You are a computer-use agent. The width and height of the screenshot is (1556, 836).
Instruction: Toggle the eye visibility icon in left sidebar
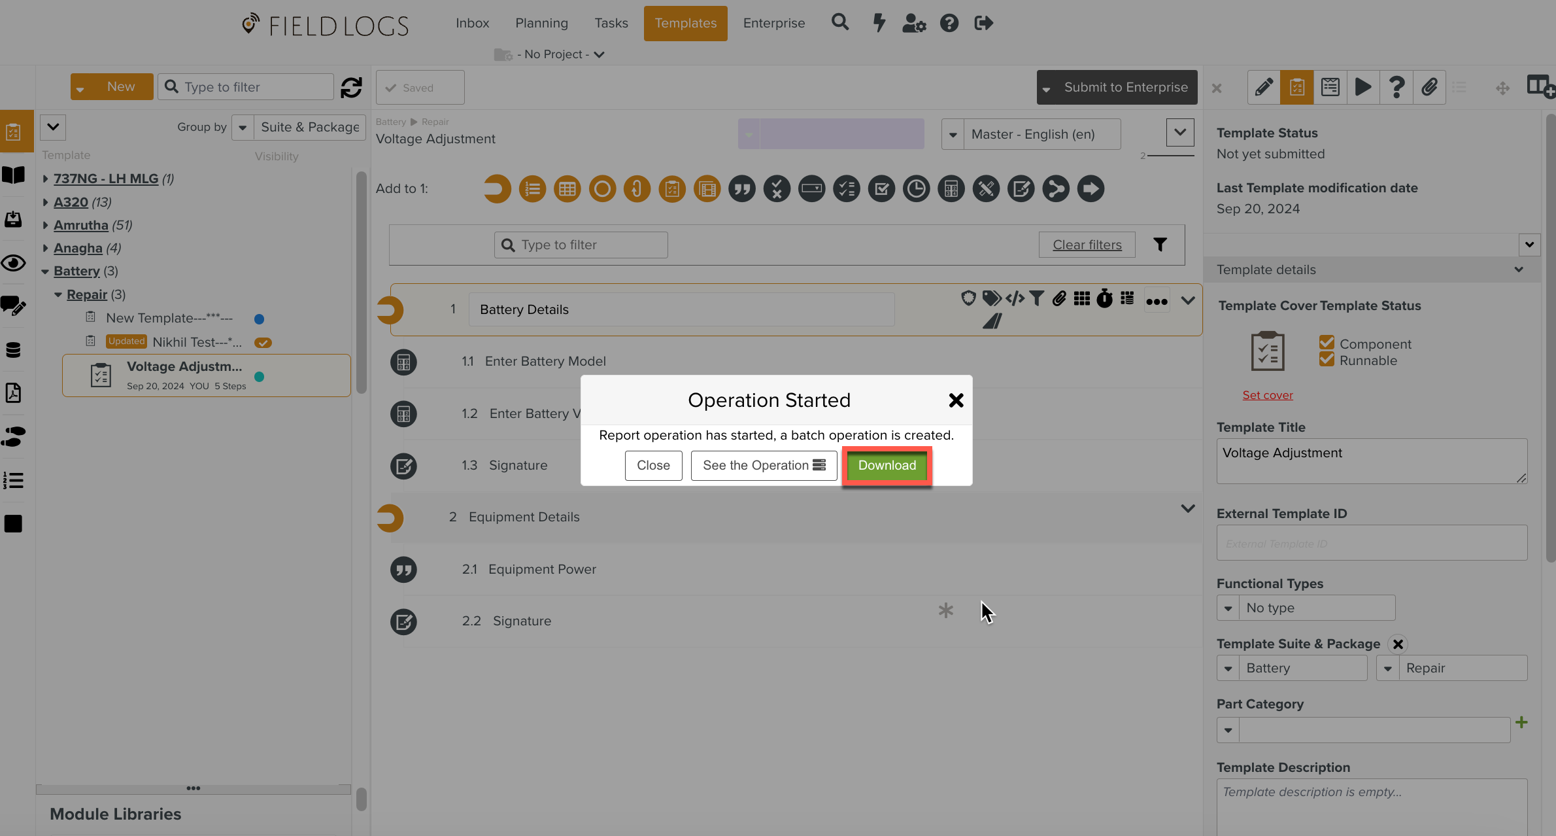tap(14, 264)
